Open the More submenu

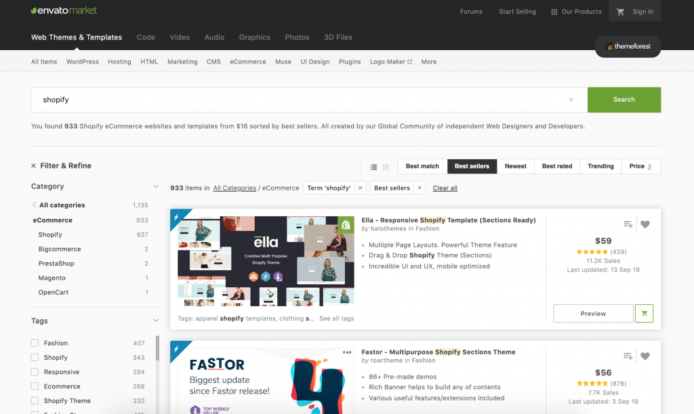(428, 62)
